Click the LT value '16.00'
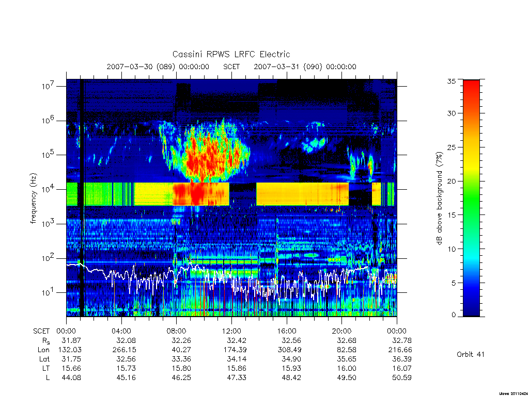Image resolution: width=529 pixels, height=396 pixels. [x=347, y=368]
